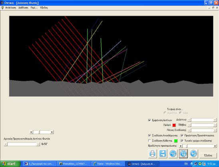Click the lightbulb icon in the menu bar
219x167 pixels.
pos(2,8)
